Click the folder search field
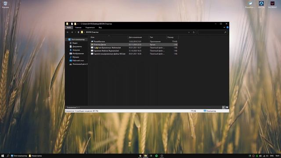281x158 pixels. 213,32
